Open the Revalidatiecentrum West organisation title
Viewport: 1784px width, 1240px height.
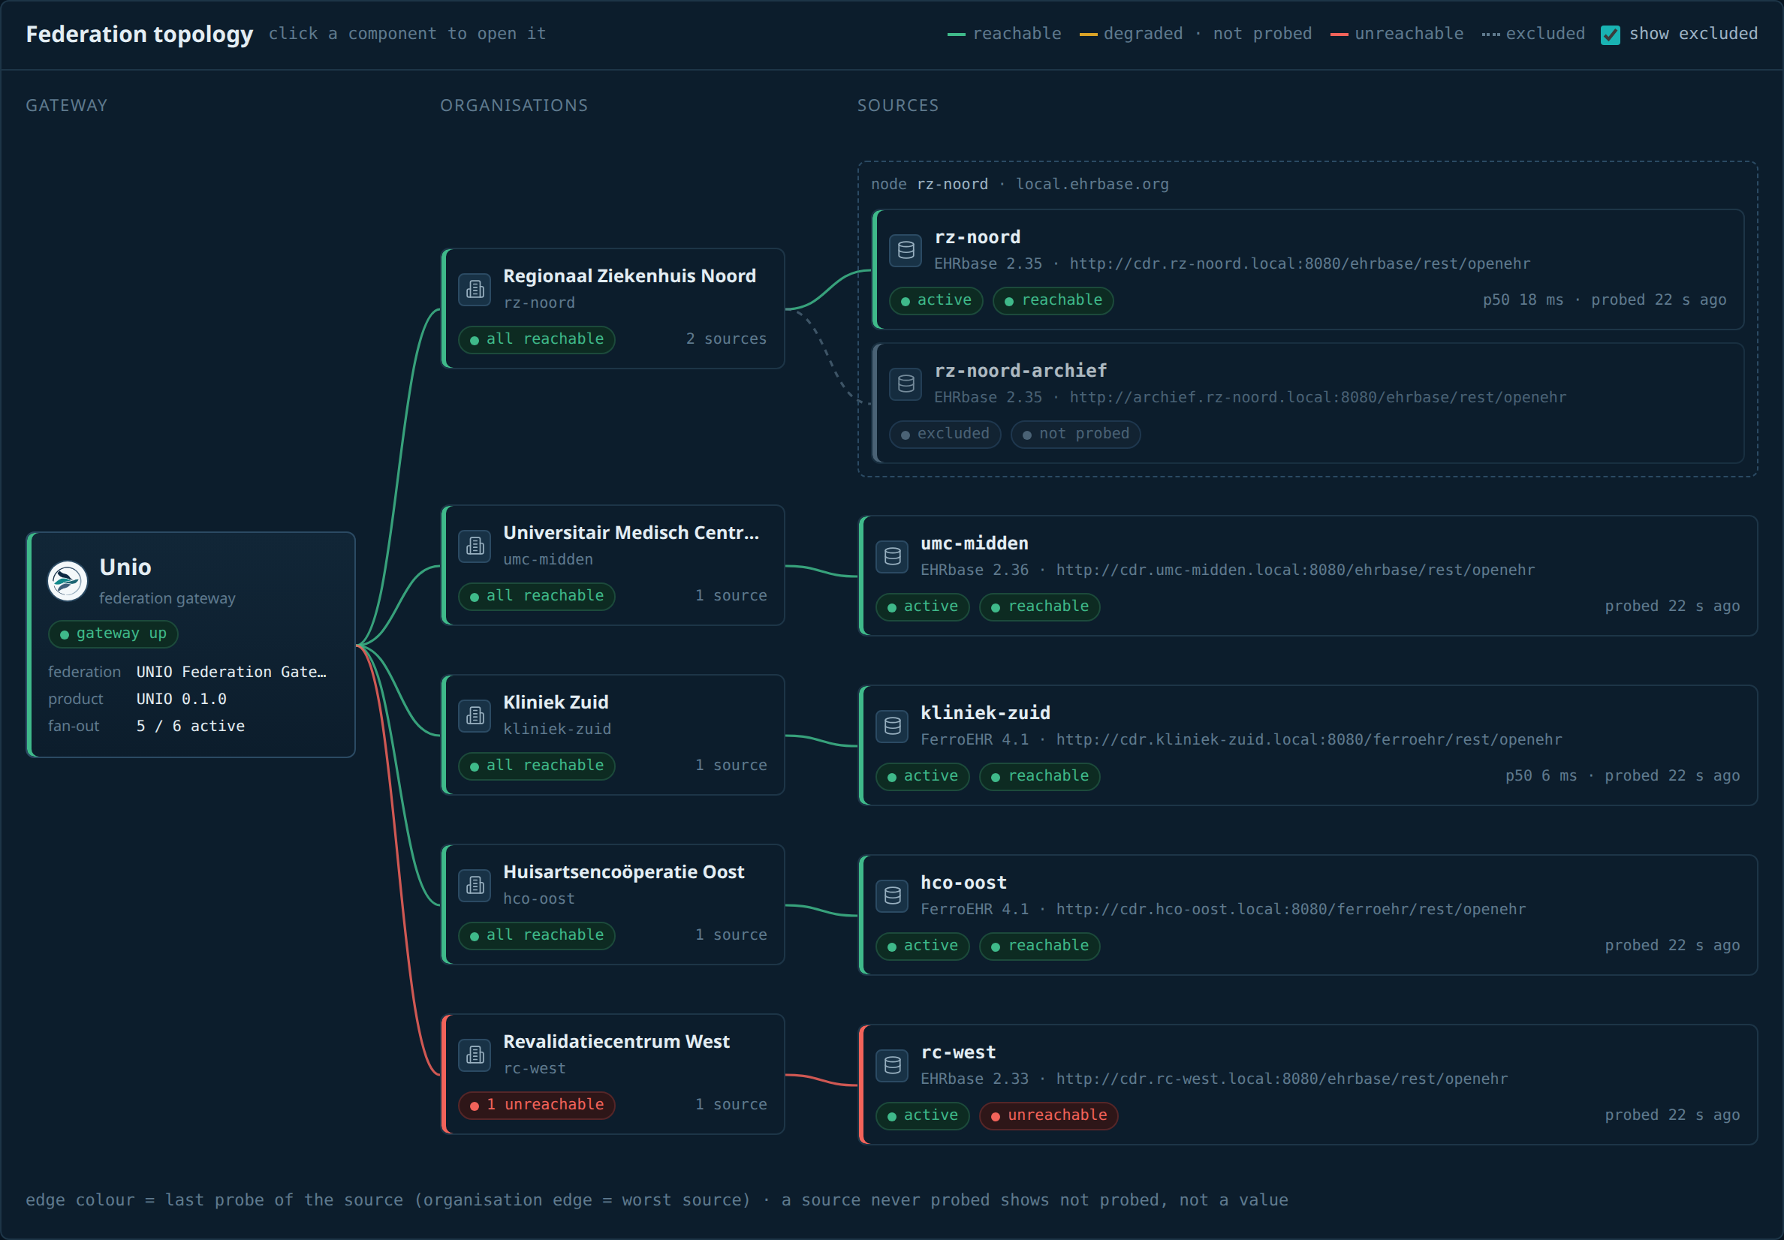coord(616,1041)
